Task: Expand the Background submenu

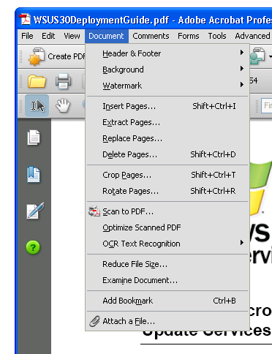Action: 167,69
